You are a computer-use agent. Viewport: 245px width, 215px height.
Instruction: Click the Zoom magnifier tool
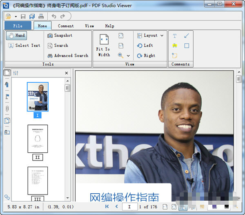click(120, 55)
